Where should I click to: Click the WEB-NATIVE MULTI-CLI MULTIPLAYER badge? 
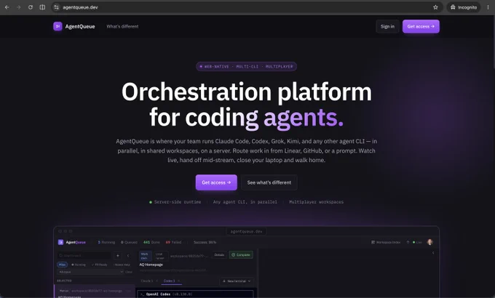click(x=246, y=67)
